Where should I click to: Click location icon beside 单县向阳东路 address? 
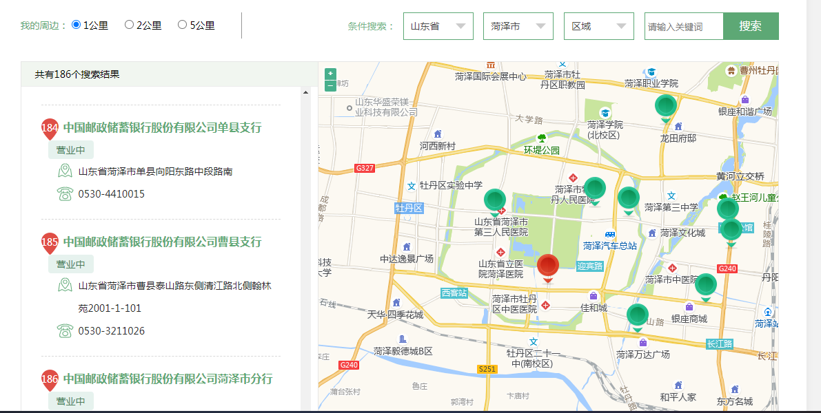click(x=65, y=171)
